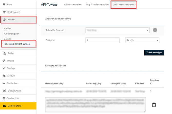Click the info icon beside Token für Benutzer

[155, 30]
